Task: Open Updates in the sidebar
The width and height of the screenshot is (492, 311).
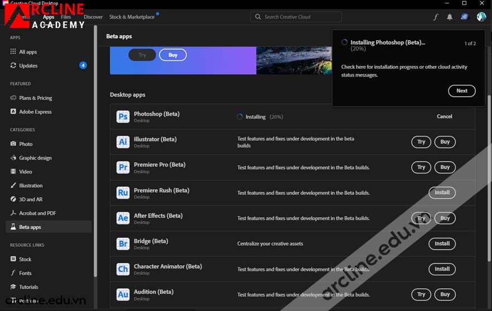Action: 28,66
